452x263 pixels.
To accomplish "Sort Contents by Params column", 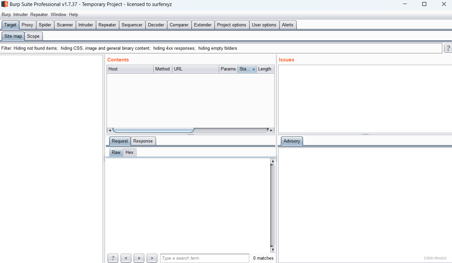I will click(x=229, y=69).
